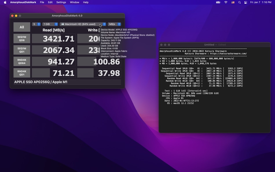Close the Untitled text window
The width and height of the screenshot is (275, 172).
click(161, 45)
